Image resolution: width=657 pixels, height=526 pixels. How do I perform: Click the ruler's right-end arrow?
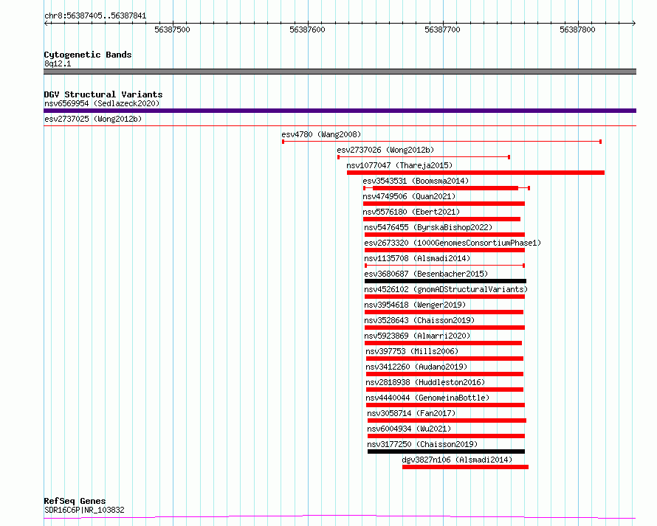coord(633,24)
